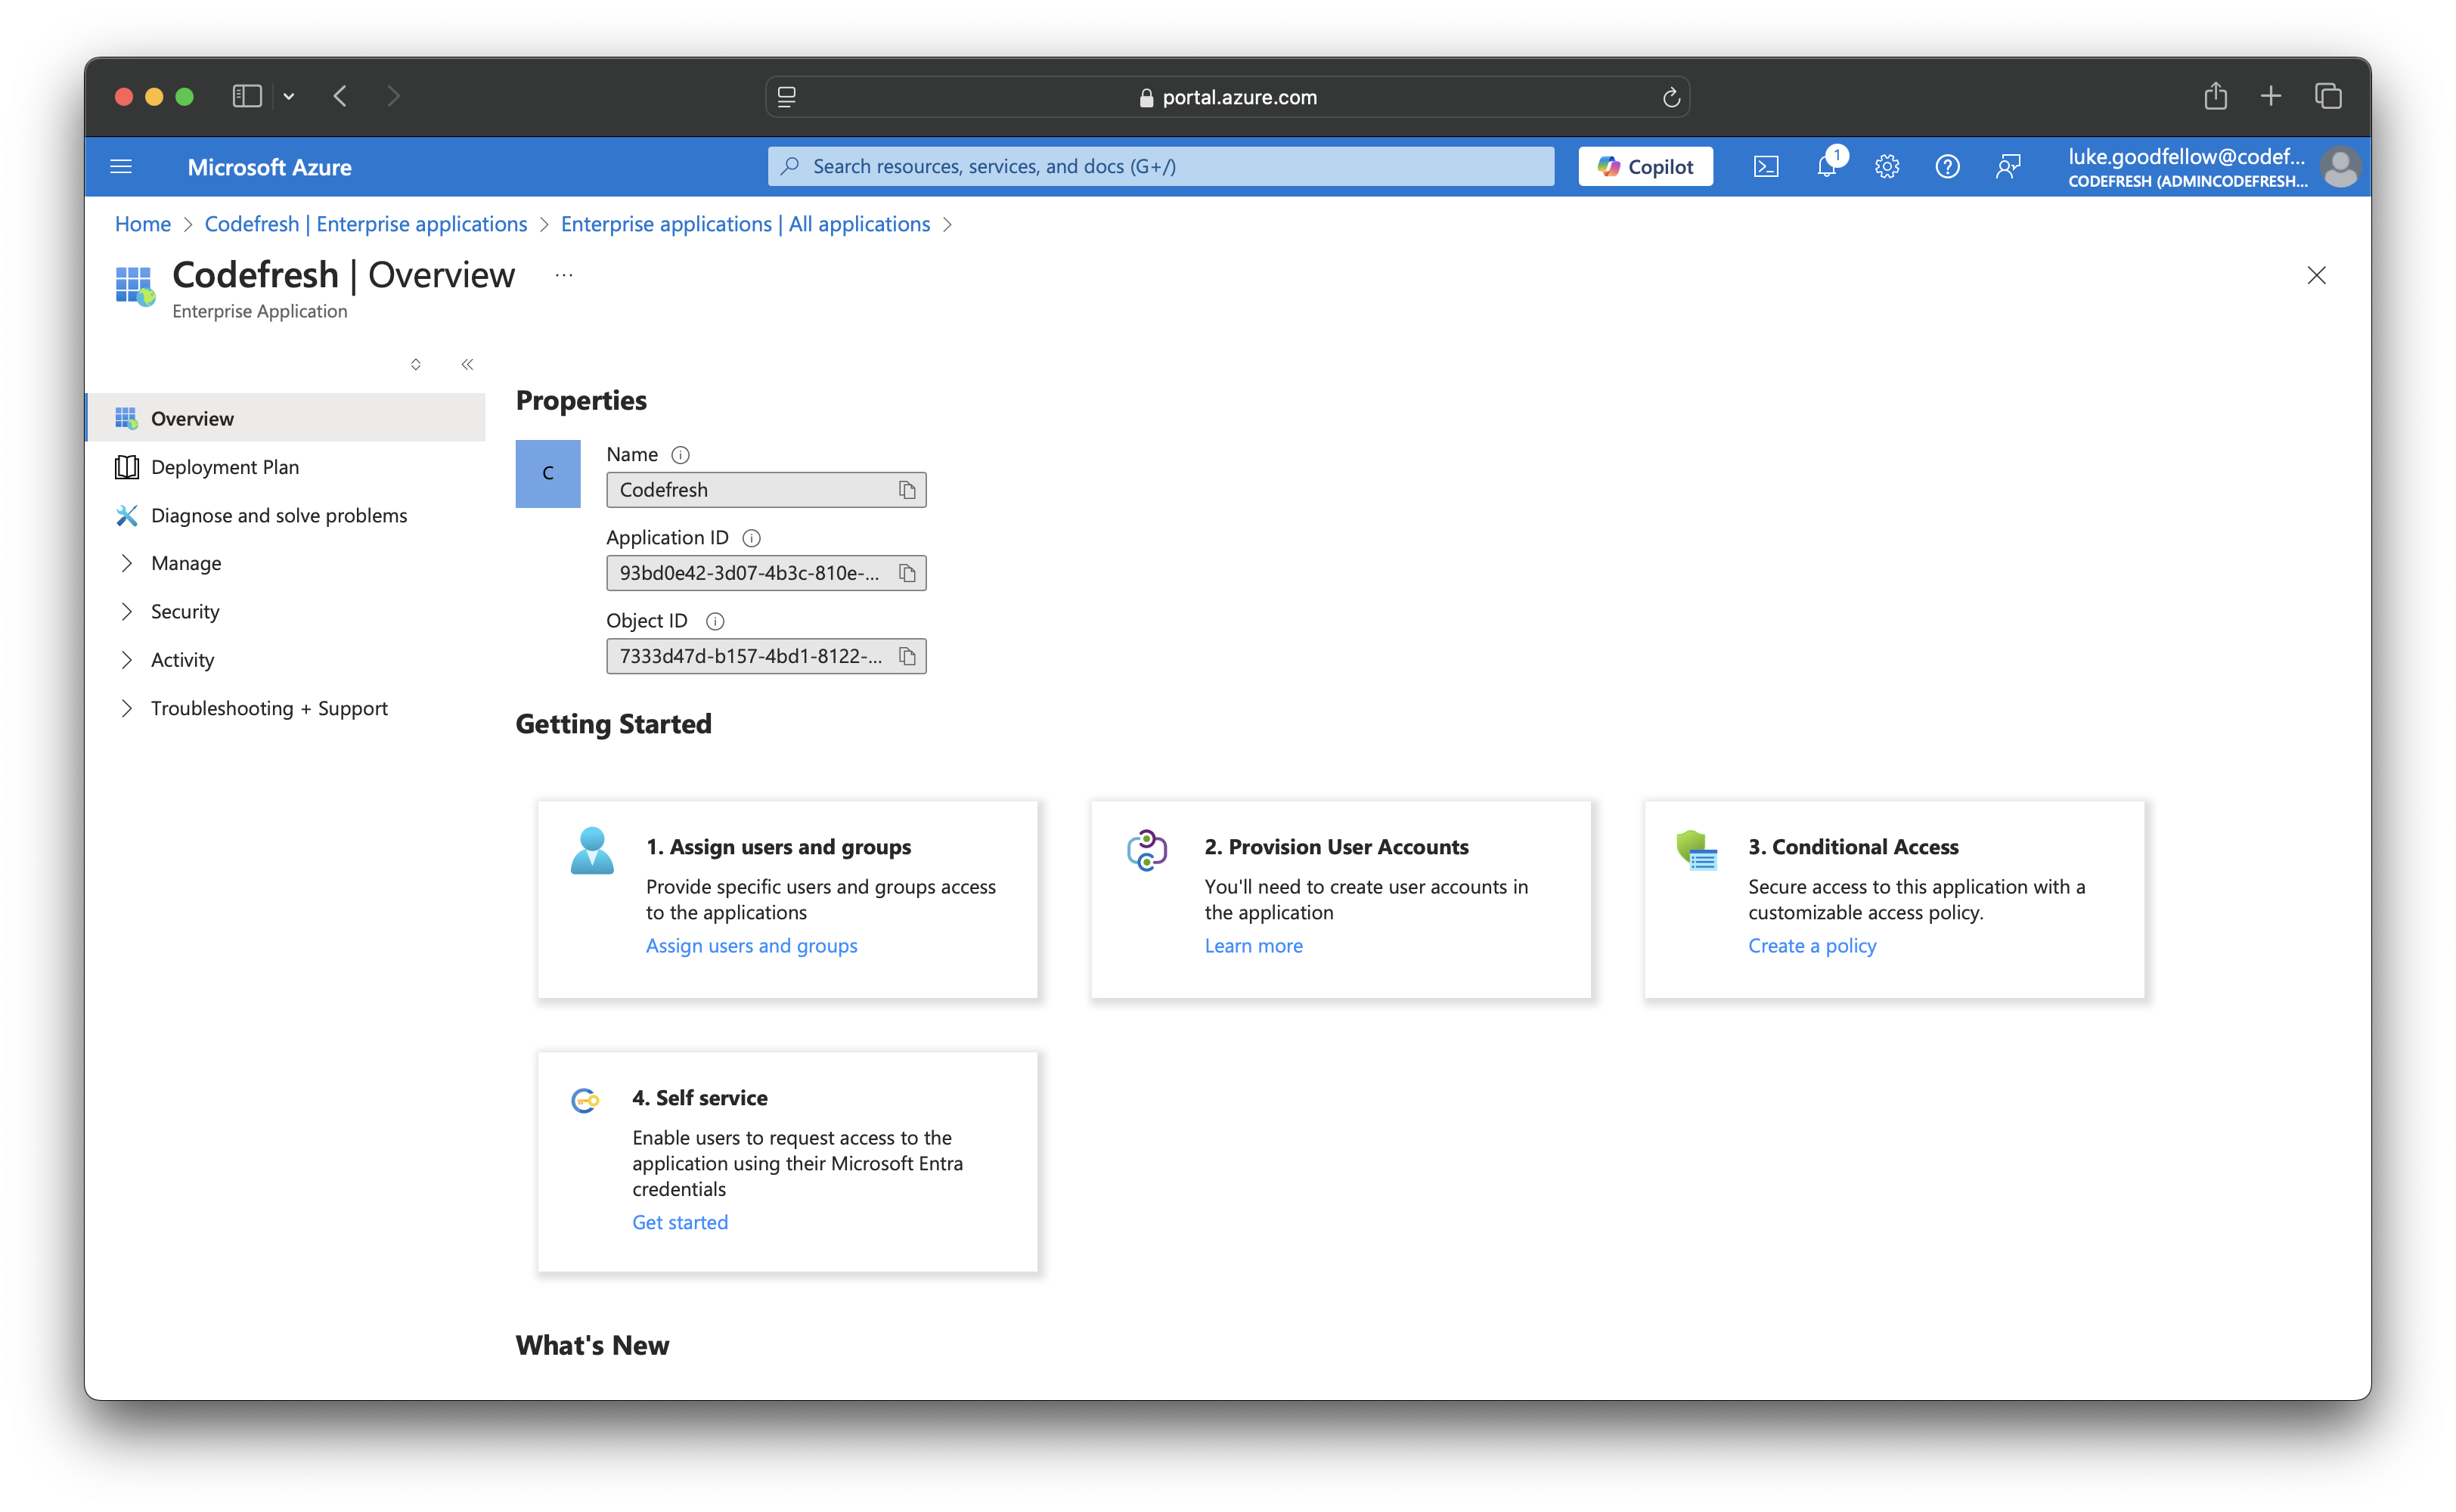The image size is (2456, 1512).
Task: Click info icon next to Application ID
Action: point(752,538)
